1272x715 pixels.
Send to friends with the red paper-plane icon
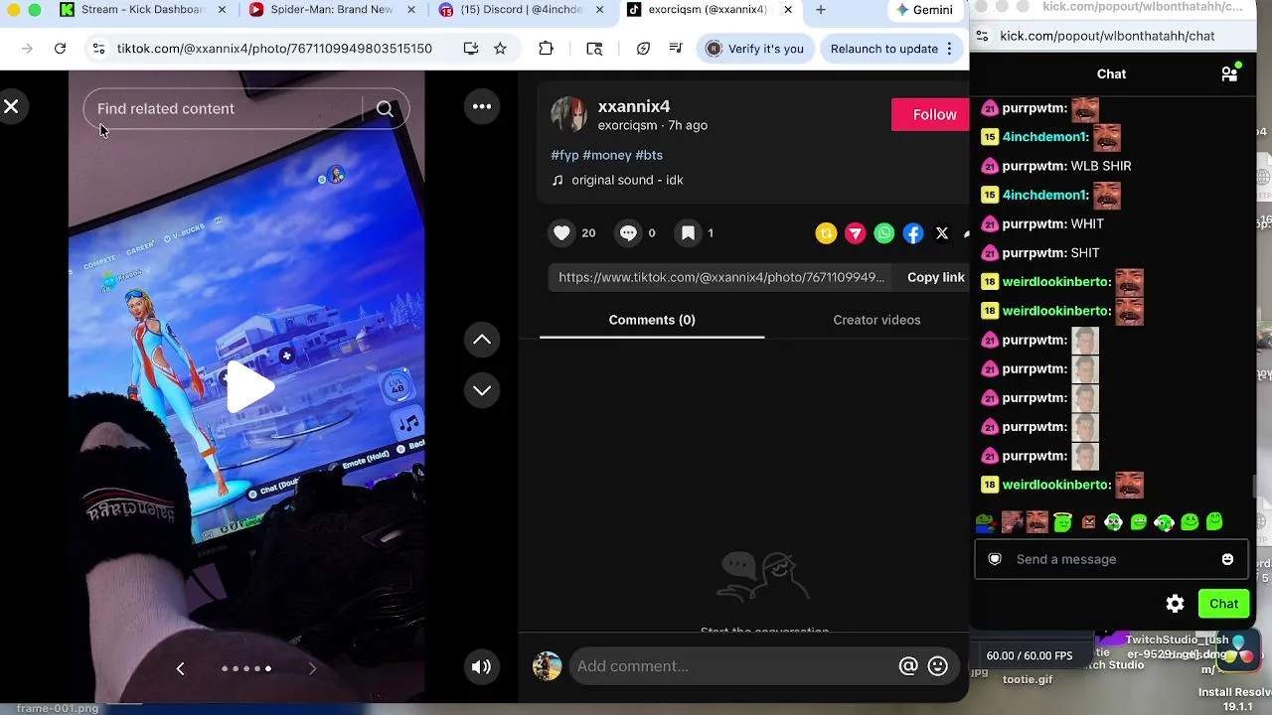coord(855,233)
